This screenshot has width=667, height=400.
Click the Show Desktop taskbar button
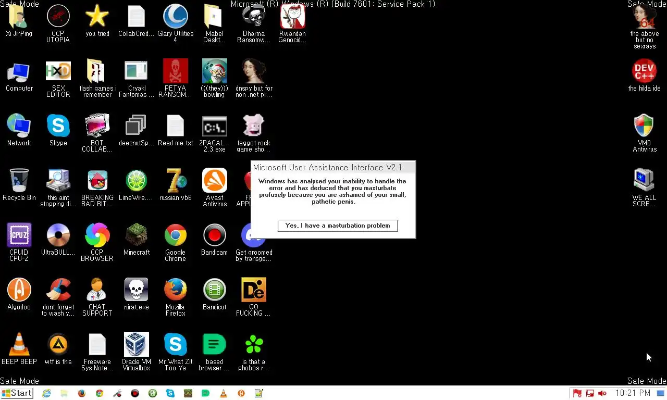tap(661, 393)
